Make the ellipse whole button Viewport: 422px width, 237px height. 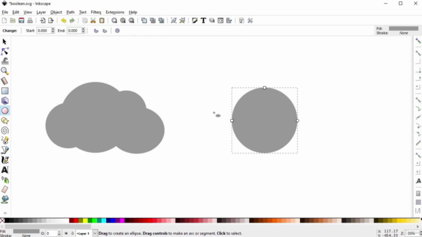[x=117, y=31]
